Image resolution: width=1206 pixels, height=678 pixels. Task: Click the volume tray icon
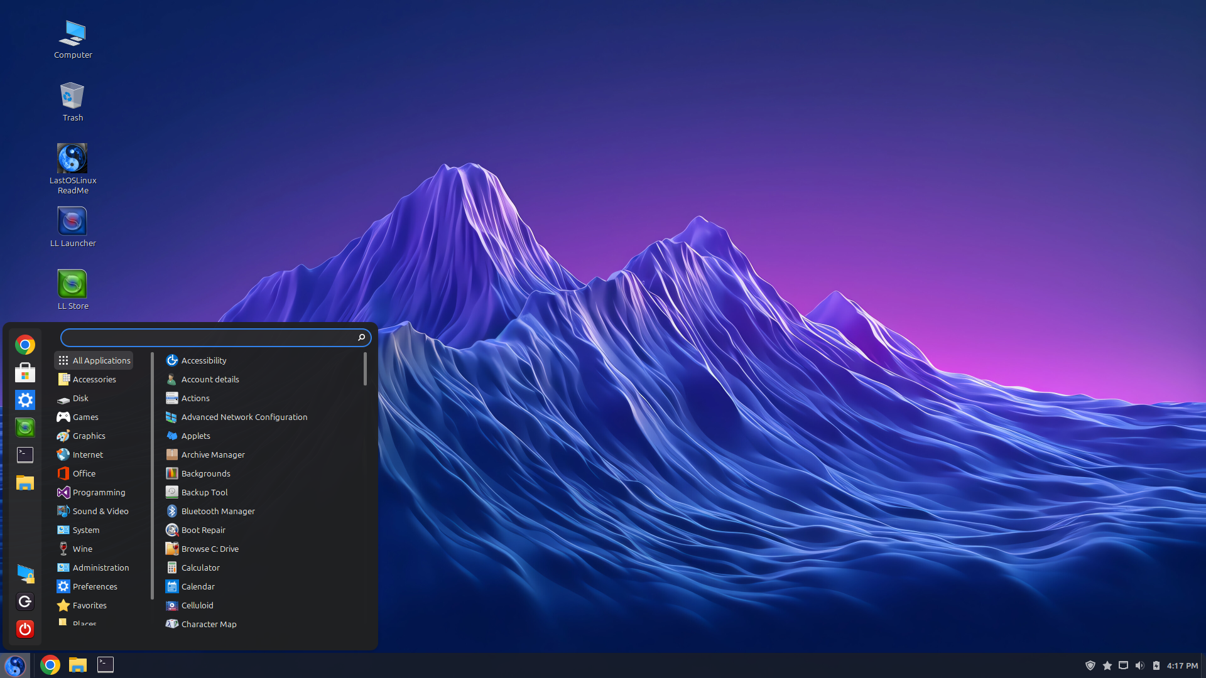click(1139, 665)
